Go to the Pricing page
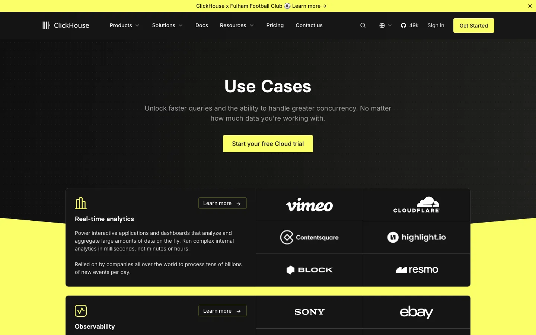Viewport: 536px width, 335px height. [x=275, y=25]
